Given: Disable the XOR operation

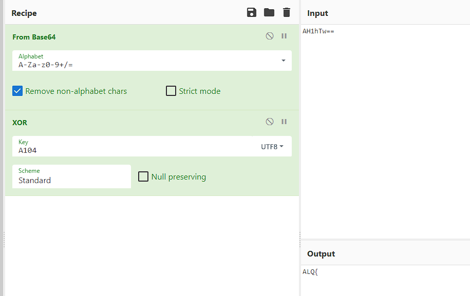Looking at the screenshot, I should click(270, 122).
